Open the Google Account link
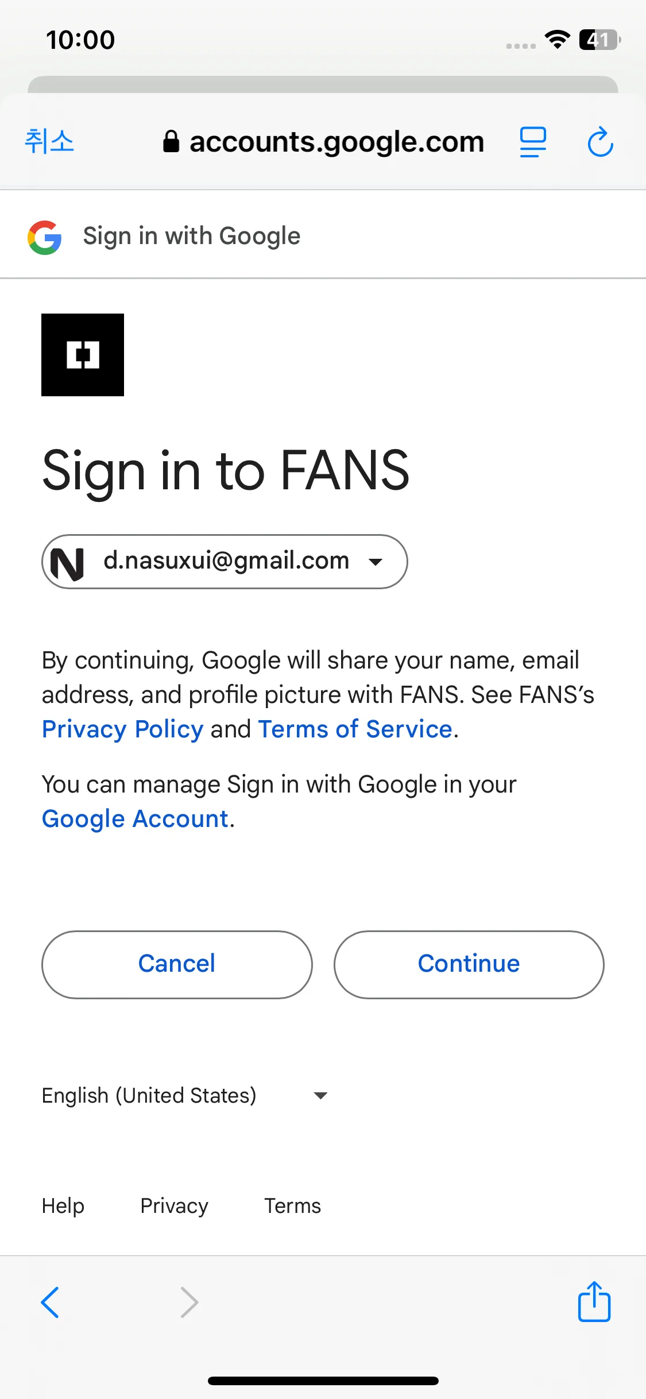The width and height of the screenshot is (646, 1399). [x=136, y=819]
